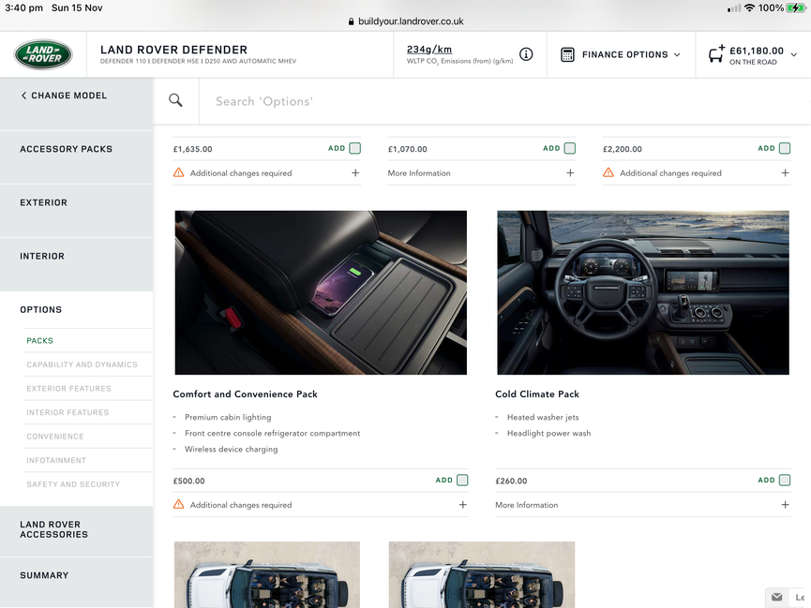Screen dimensions: 811x608
Task: Open the Cold Climate Pack image
Action: [x=643, y=292]
